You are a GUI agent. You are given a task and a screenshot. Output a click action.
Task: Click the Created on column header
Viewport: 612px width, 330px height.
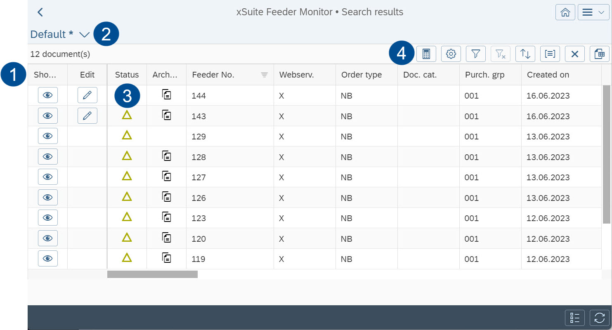coord(548,75)
